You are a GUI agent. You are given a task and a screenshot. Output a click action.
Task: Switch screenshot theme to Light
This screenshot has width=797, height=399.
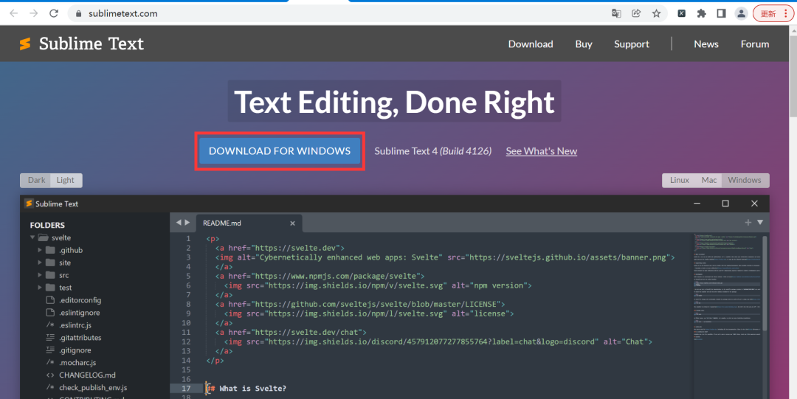[66, 181]
